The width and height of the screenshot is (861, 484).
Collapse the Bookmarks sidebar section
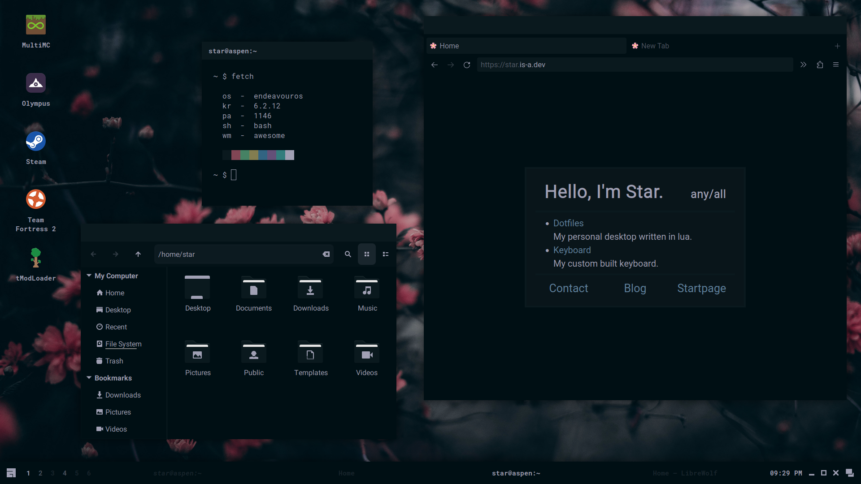click(x=89, y=378)
